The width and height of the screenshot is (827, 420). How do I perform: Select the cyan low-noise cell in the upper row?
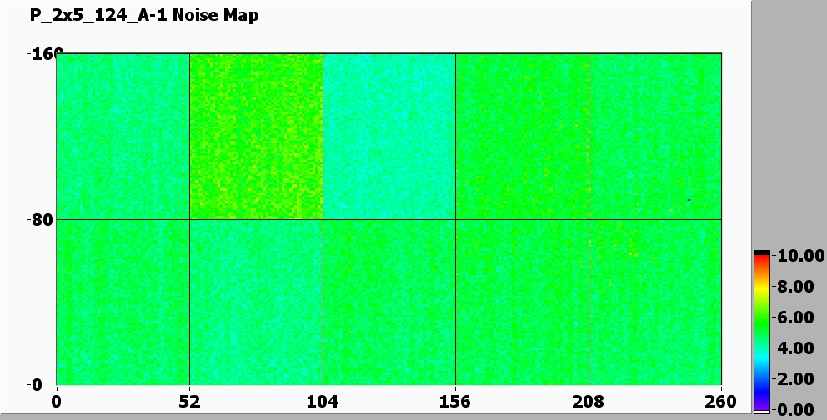pos(388,137)
